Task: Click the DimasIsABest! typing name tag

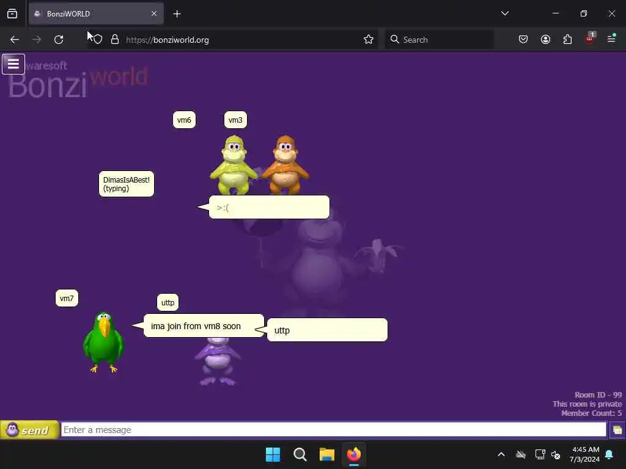Action: click(126, 184)
